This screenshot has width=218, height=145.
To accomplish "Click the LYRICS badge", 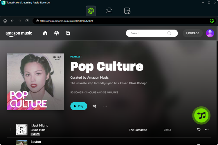I will (35, 134).
